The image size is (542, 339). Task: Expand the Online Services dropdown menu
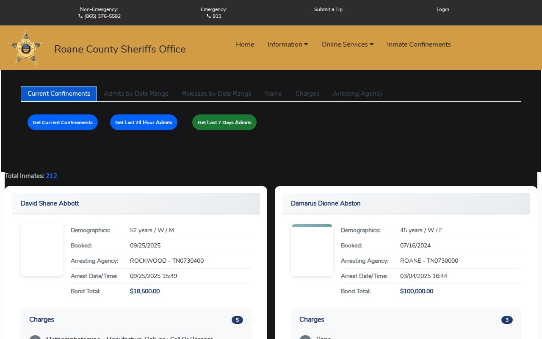[347, 44]
